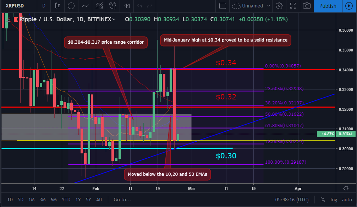Select the YTD range tab
Screen dimensions: 357x207
[66, 200]
